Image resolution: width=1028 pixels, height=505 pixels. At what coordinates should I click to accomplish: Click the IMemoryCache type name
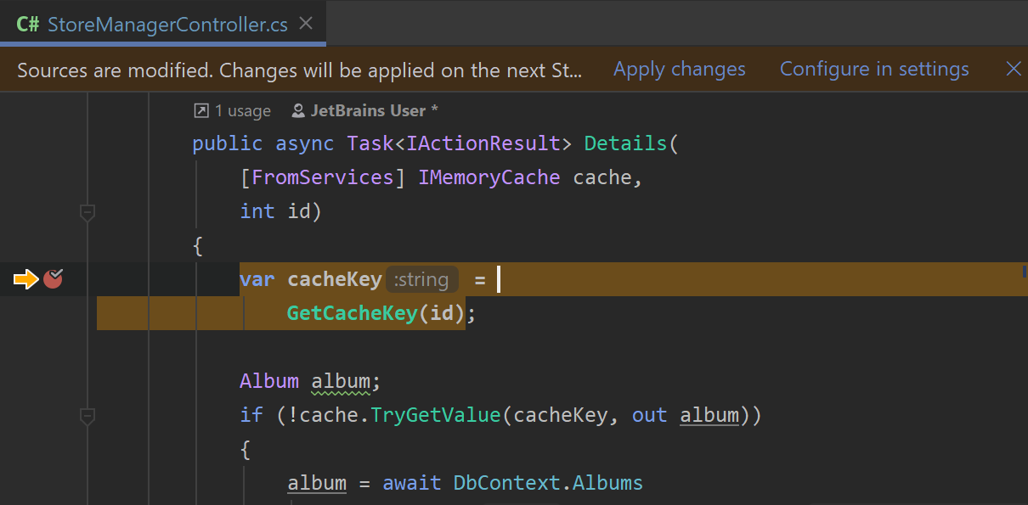pos(489,177)
